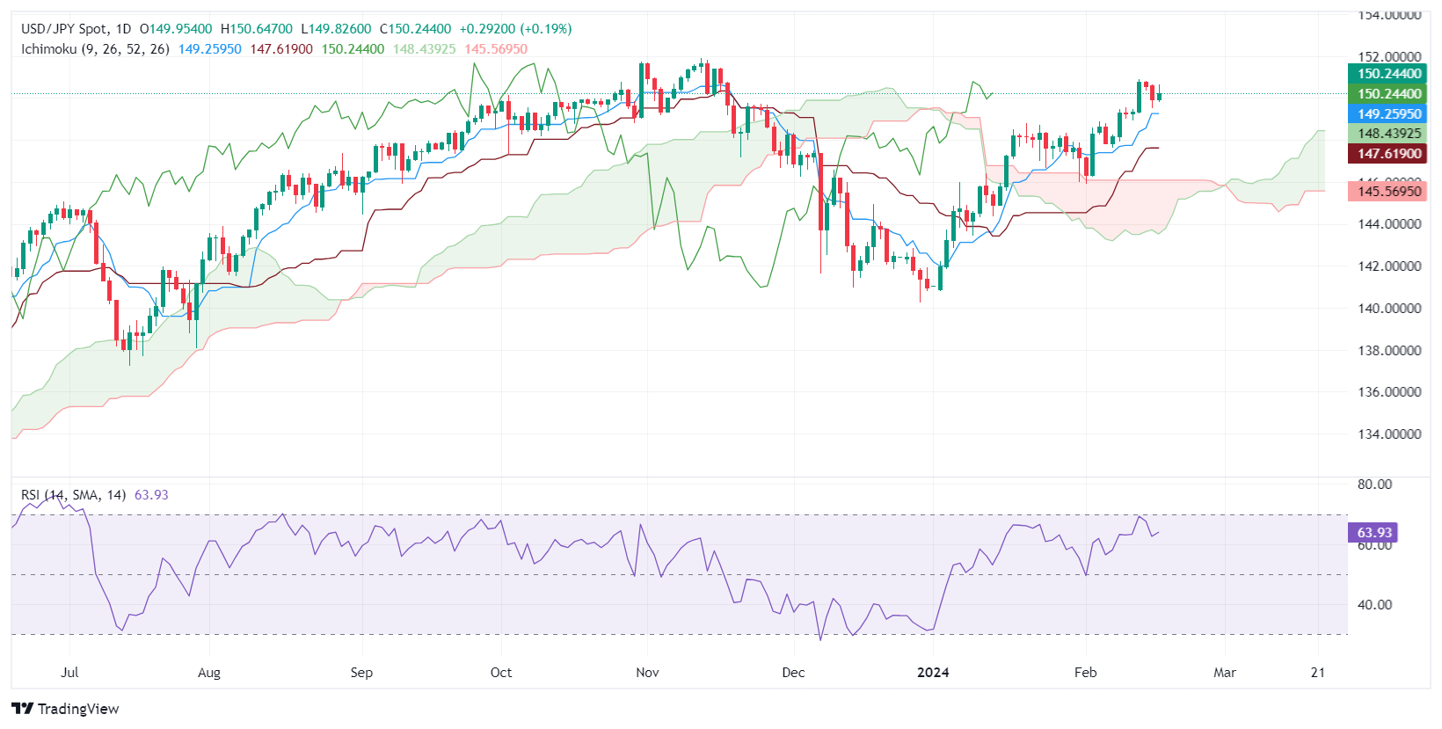Viewport: 1442px width, 729px height.
Task: Click the 2024 label on time axis
Action: 933,673
